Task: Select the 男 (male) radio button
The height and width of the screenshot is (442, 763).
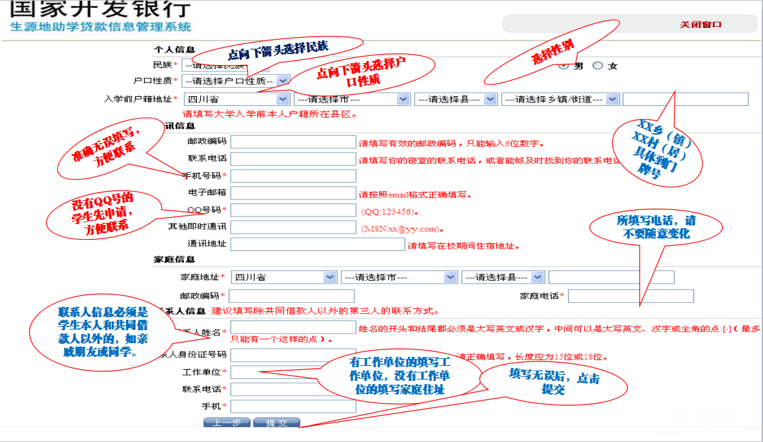Action: (563, 66)
